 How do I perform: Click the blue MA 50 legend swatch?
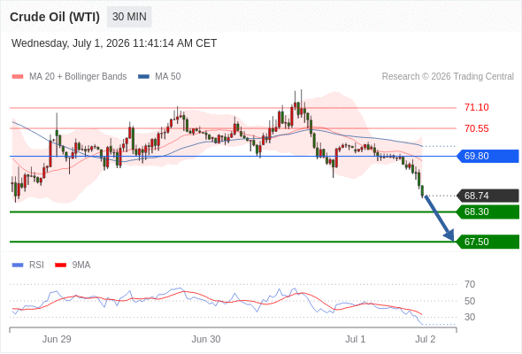[x=143, y=77]
